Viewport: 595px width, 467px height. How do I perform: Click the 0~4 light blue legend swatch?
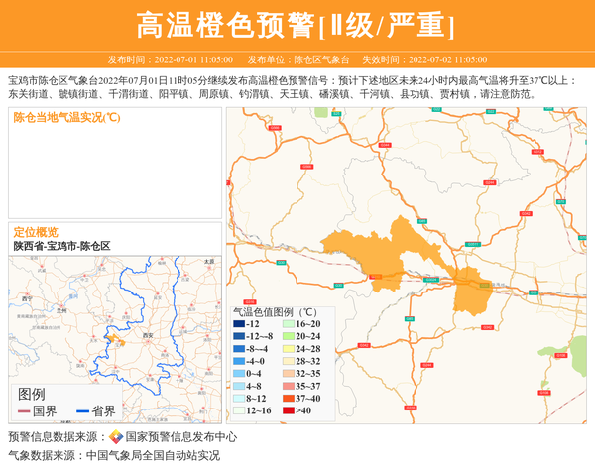[239, 374]
